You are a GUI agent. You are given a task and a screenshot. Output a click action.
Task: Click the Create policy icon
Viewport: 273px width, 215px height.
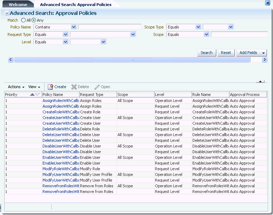51,87
